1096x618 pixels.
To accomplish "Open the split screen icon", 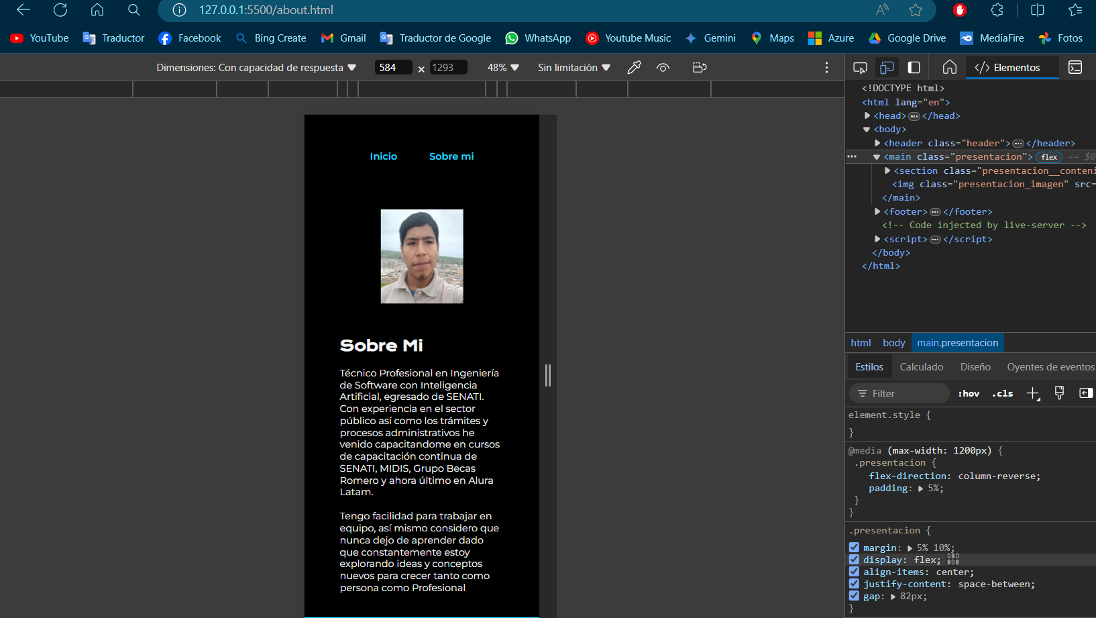I will 1038,10.
